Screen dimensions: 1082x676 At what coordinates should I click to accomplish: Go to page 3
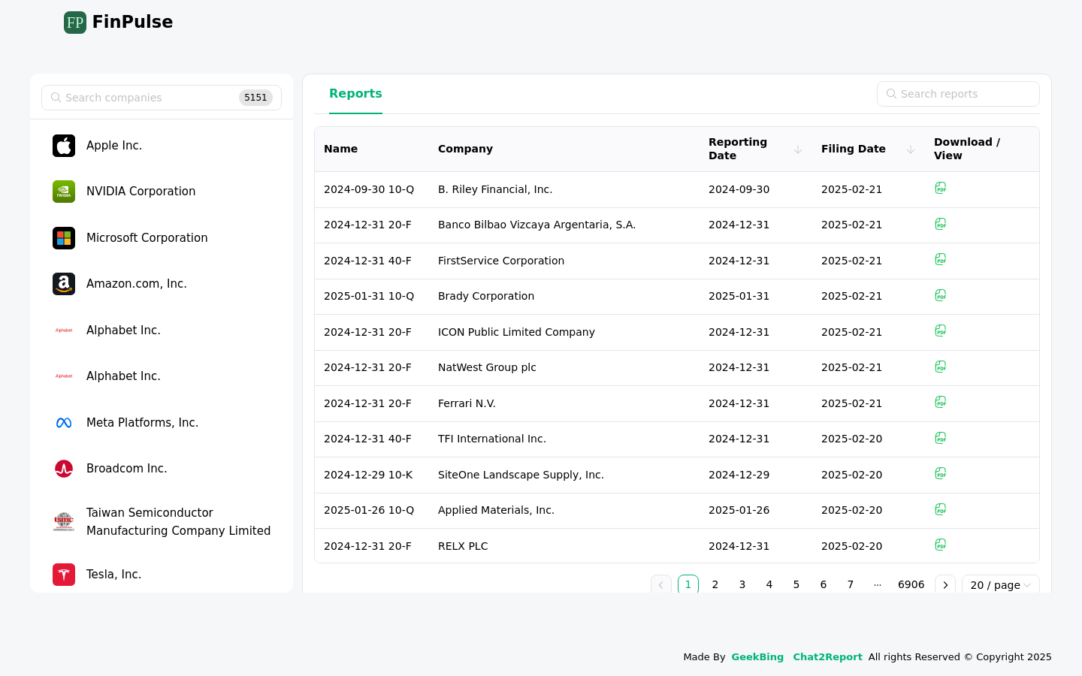coord(742,584)
